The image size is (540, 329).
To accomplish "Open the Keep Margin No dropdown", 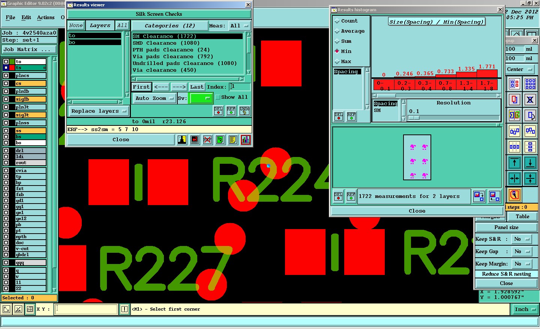I will pyautogui.click(x=522, y=264).
